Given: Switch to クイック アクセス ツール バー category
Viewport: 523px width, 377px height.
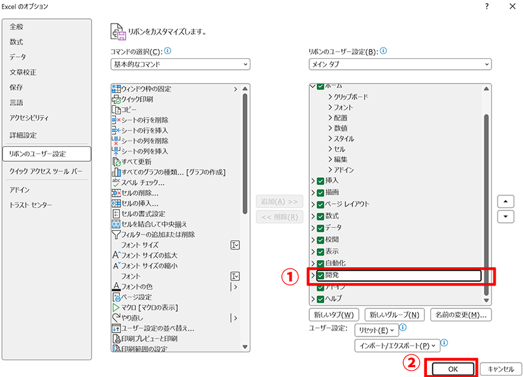Looking at the screenshot, I should [47, 171].
